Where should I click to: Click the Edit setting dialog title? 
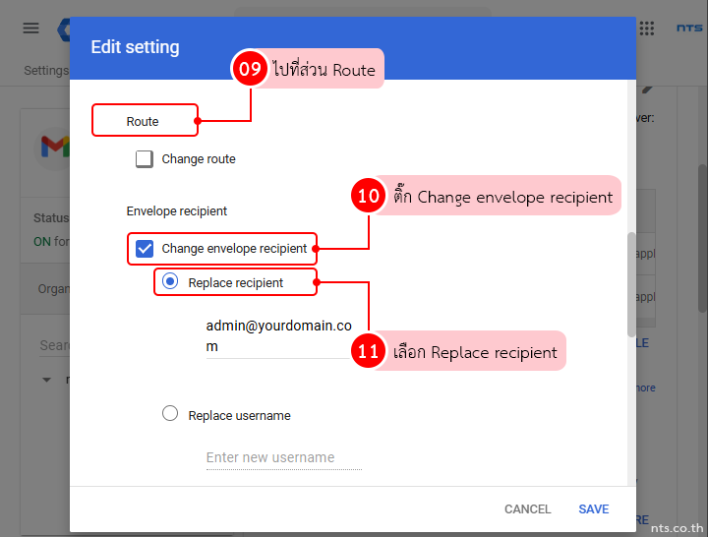[135, 47]
